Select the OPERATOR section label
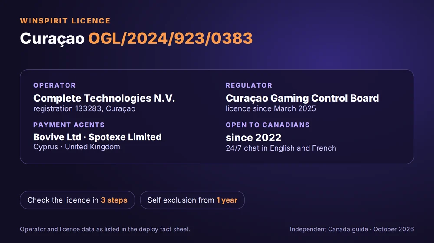434x243 pixels. (55, 85)
